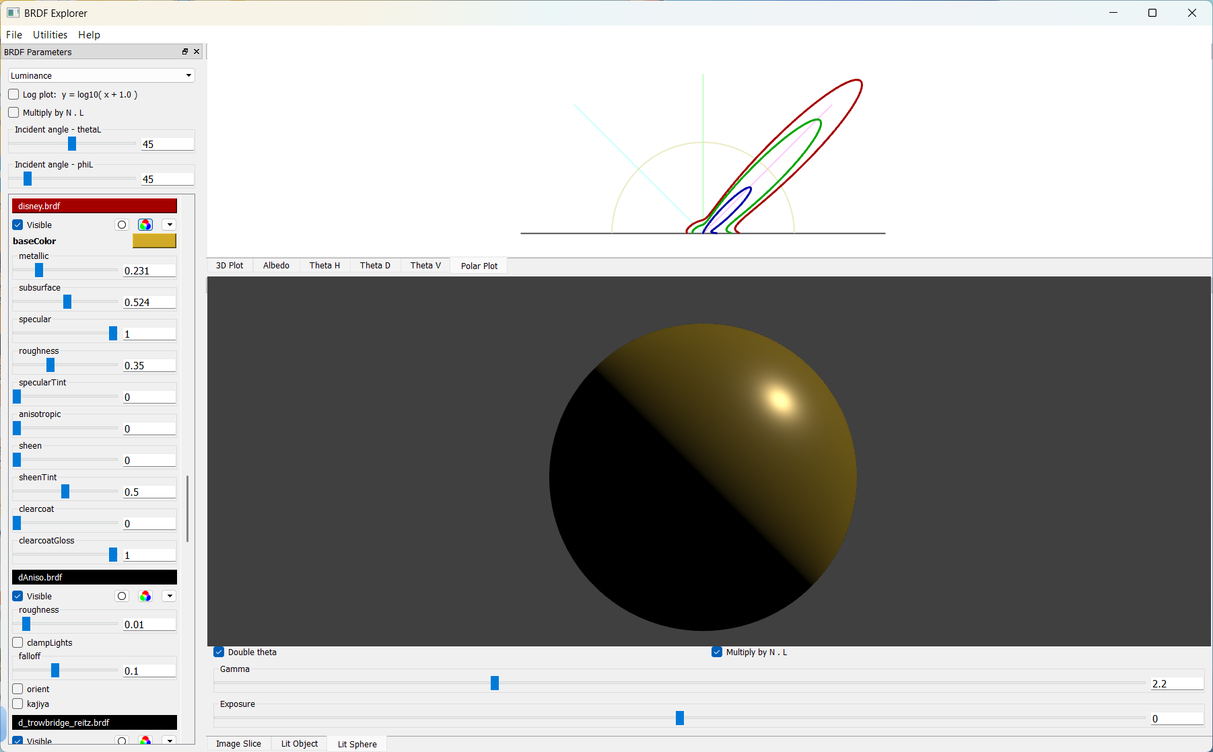
Task: Click the Incident angle phiL slider handle
Action: click(28, 179)
